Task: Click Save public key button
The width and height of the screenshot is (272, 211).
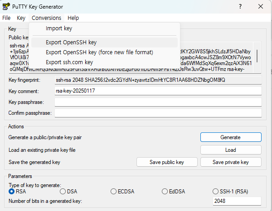Action: tap(167, 162)
